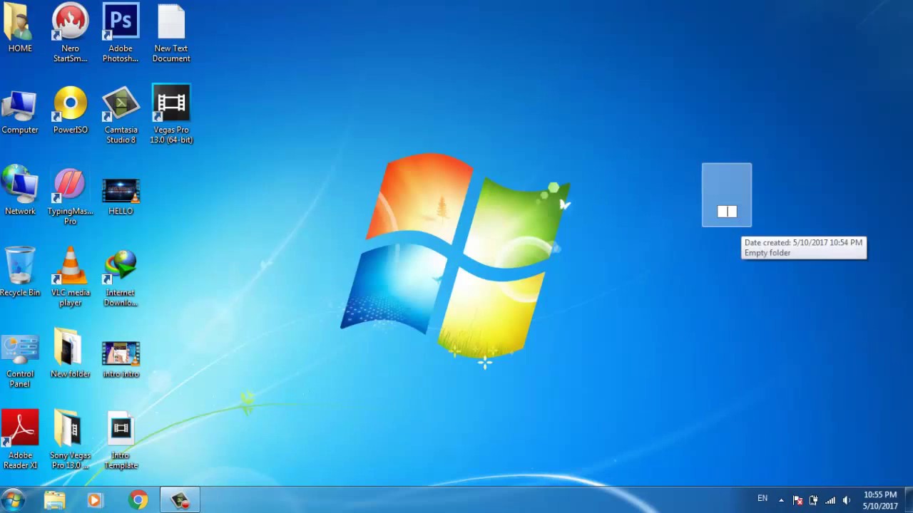Image resolution: width=913 pixels, height=513 pixels.
Task: Select the Adobe Reader XI shortcut
Action: click(x=20, y=440)
